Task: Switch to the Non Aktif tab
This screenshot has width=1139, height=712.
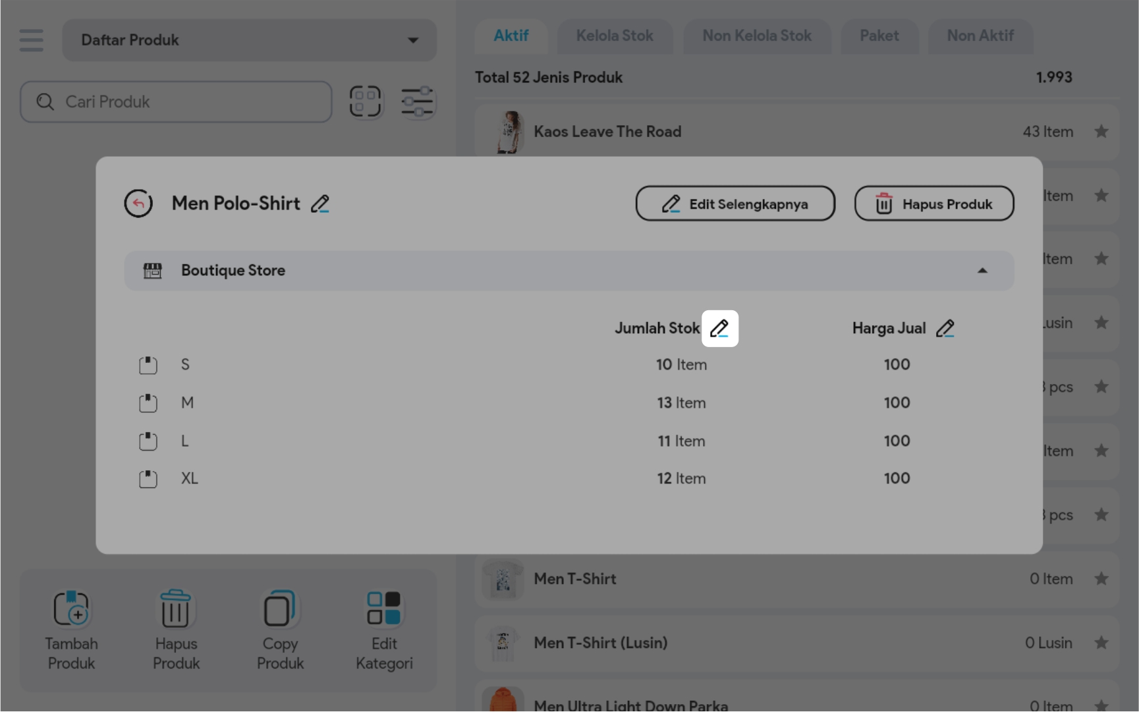Action: coord(980,36)
